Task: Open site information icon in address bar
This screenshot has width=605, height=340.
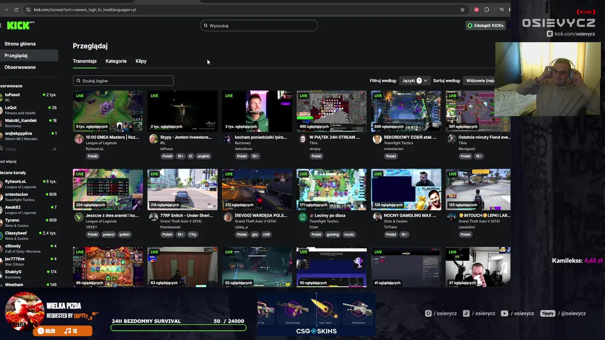Action: 28,9
